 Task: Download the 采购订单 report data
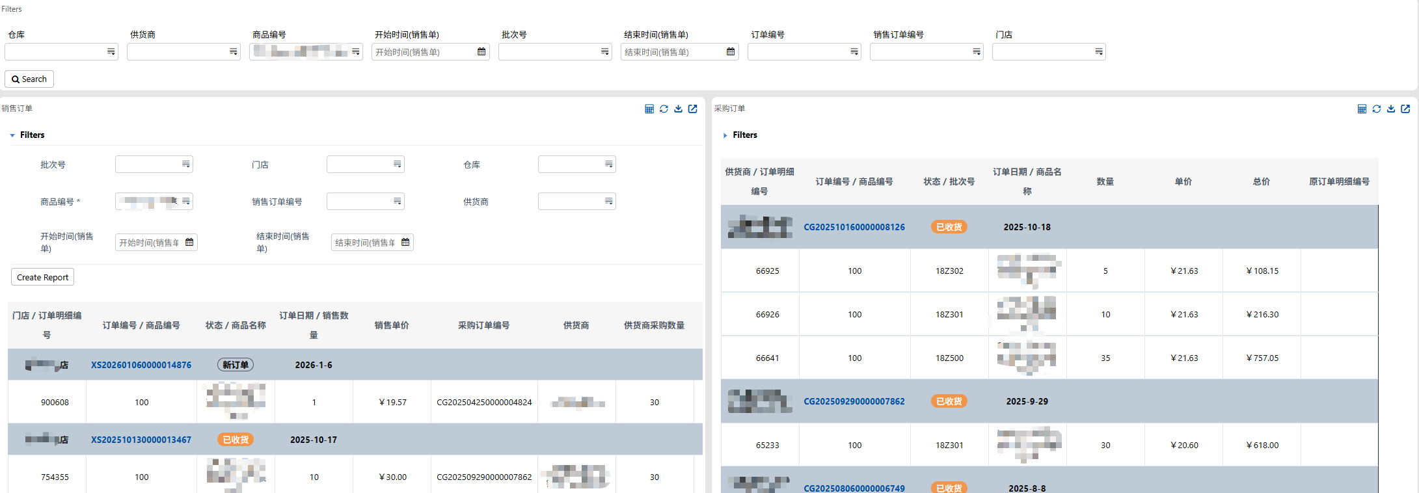(x=1391, y=109)
